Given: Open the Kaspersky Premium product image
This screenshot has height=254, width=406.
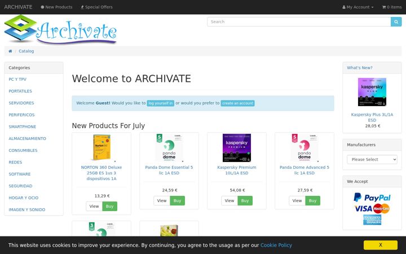Looking at the screenshot, I should click(x=237, y=148).
